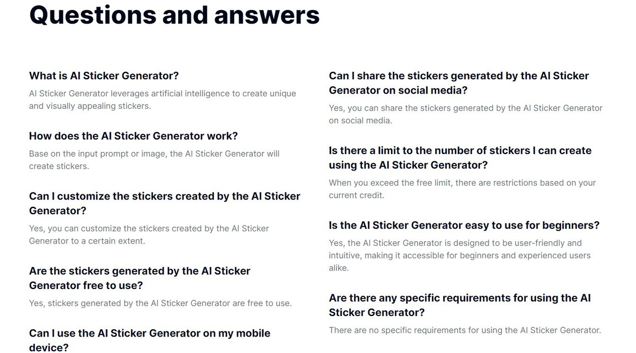The image size is (636, 353).
Task: Select the 'limit to the number of stickers' question
Action: (460, 158)
